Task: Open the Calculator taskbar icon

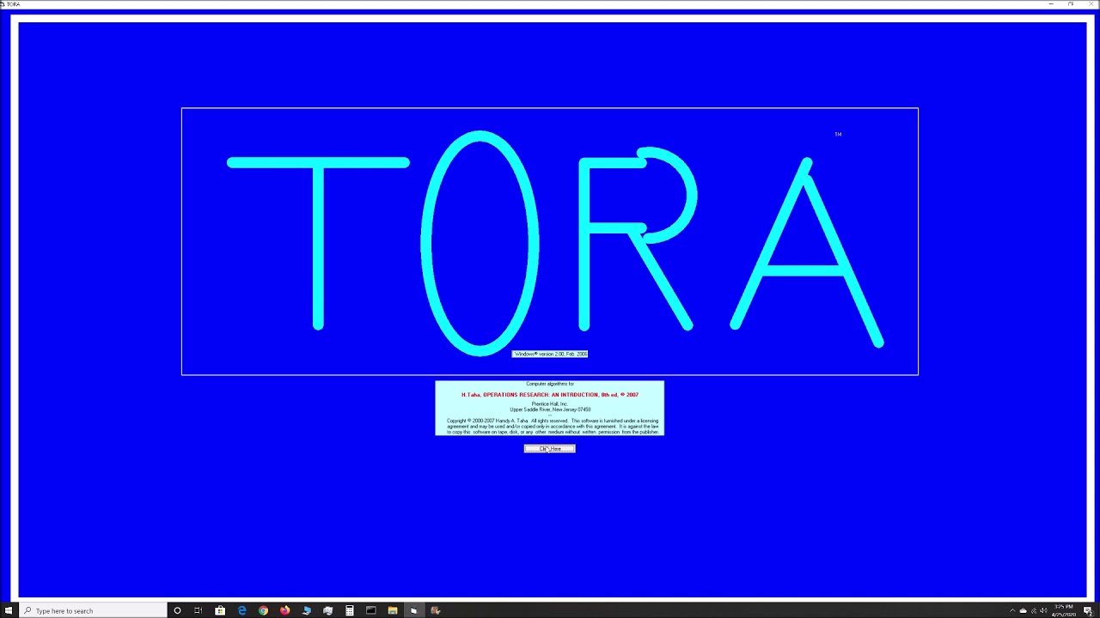Action: (x=349, y=610)
